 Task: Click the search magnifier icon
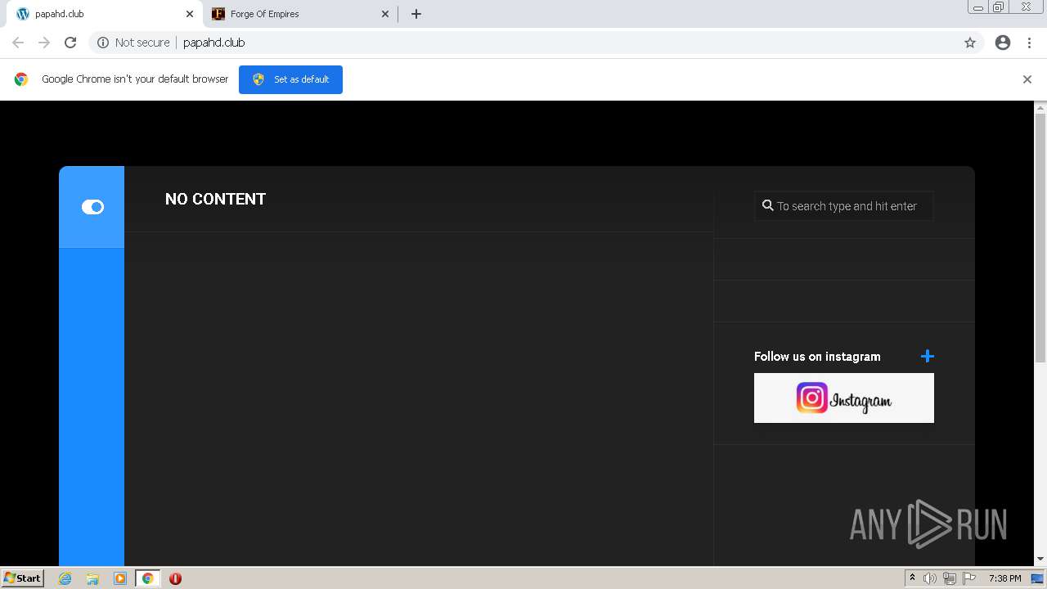tap(767, 205)
